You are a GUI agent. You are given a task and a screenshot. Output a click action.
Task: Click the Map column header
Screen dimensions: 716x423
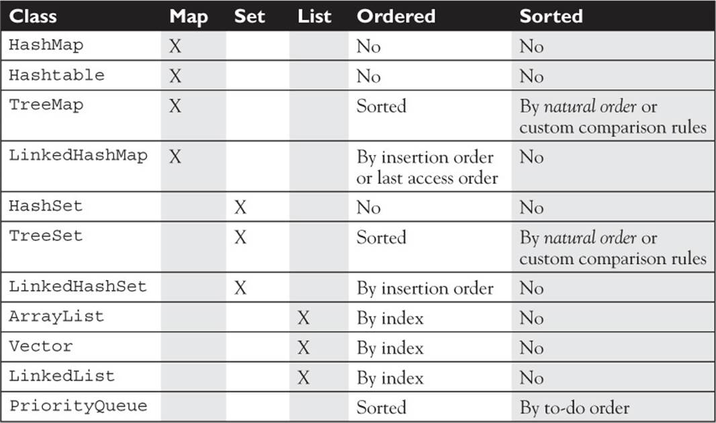pos(189,16)
